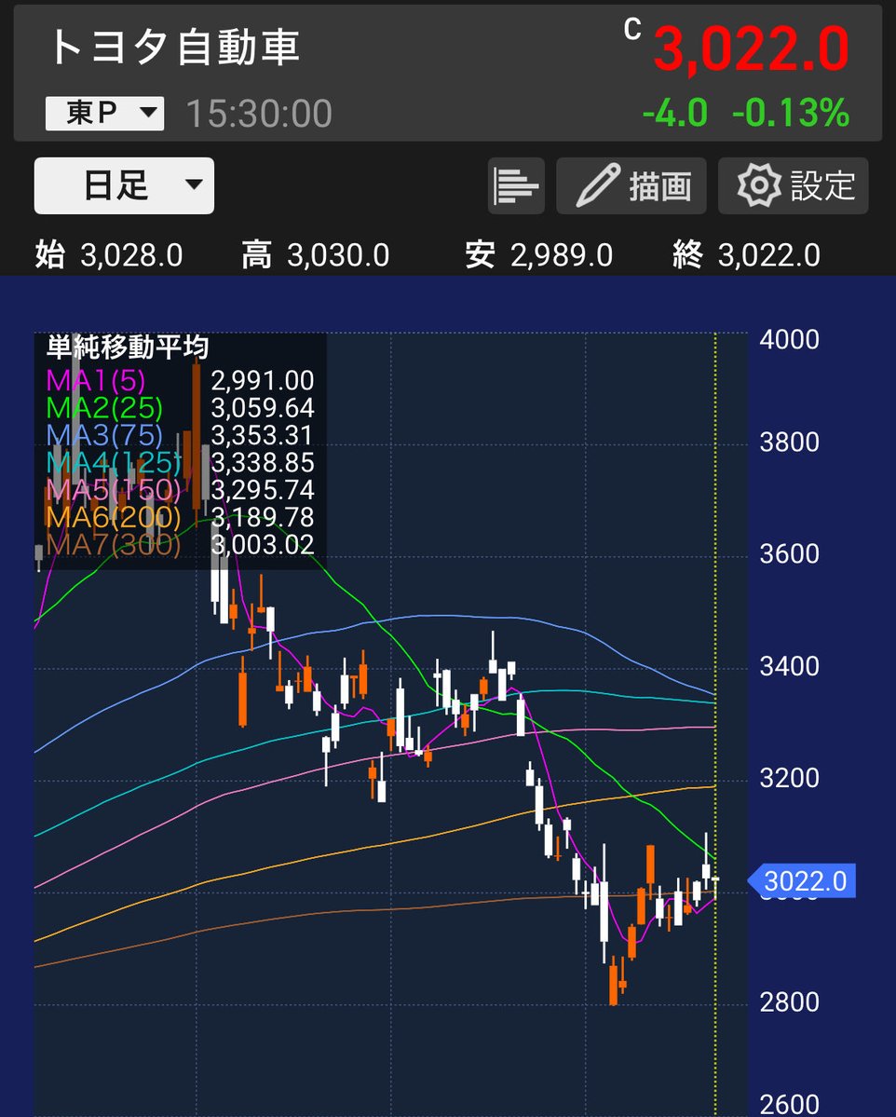Viewport: 896px width, 1117px height.
Task: Click the MA value 2,991.00
Action: (x=263, y=380)
